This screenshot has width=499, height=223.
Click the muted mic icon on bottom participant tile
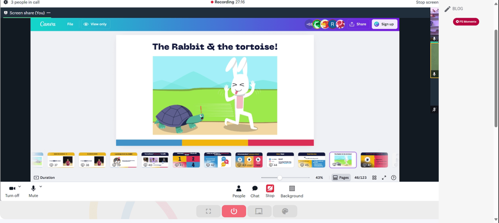coord(434,110)
